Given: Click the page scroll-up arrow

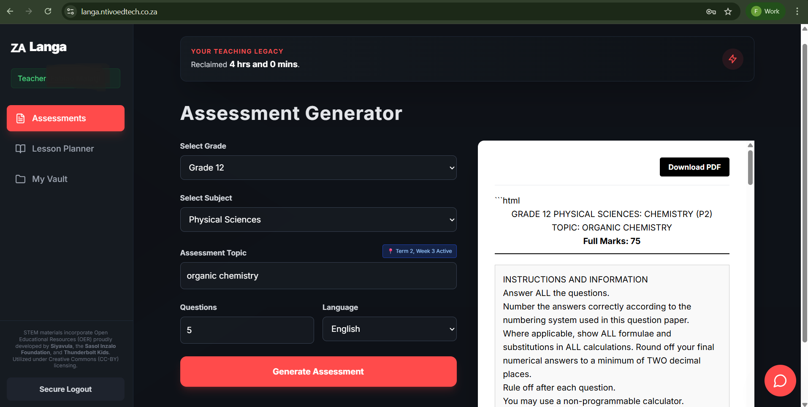Looking at the screenshot, I should coord(804,29).
